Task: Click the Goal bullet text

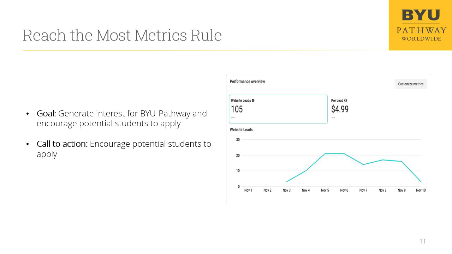Action: [121, 118]
